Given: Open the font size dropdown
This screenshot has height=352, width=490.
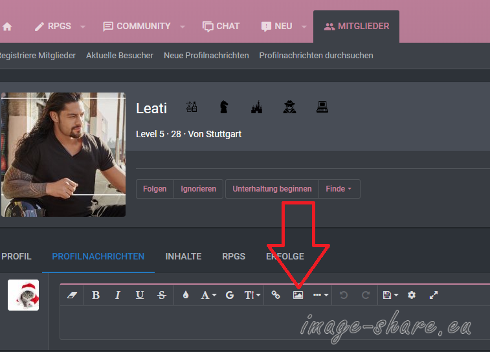Looking at the screenshot, I should [x=252, y=295].
